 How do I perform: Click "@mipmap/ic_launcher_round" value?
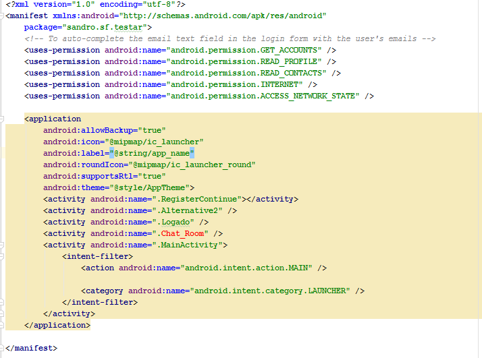tap(192, 165)
